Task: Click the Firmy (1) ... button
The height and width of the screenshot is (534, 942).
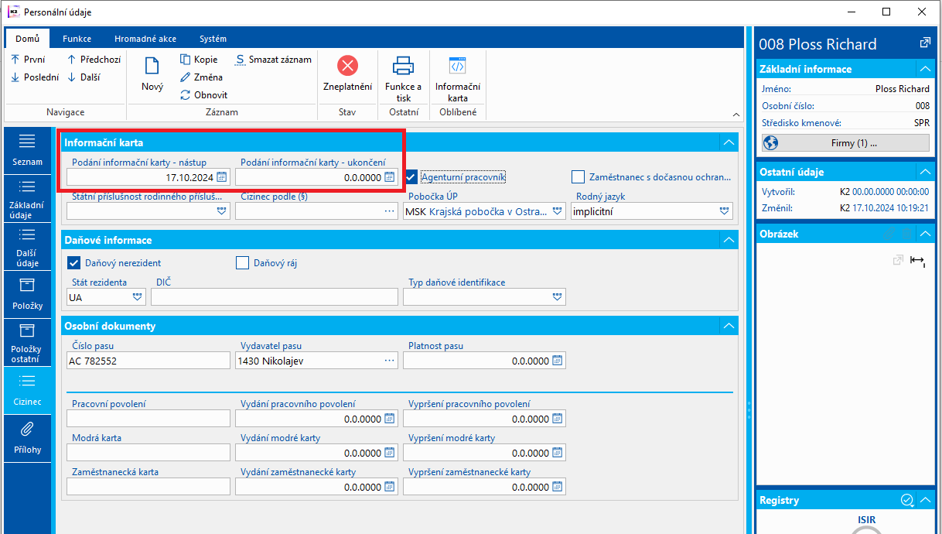Action: point(845,142)
